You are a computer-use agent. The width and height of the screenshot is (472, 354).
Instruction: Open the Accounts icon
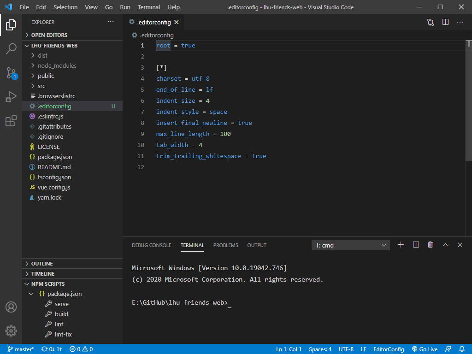coord(11,307)
